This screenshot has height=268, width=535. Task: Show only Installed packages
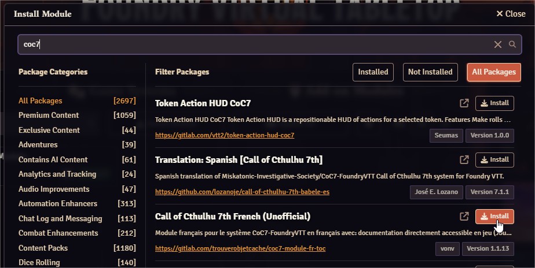tap(373, 72)
